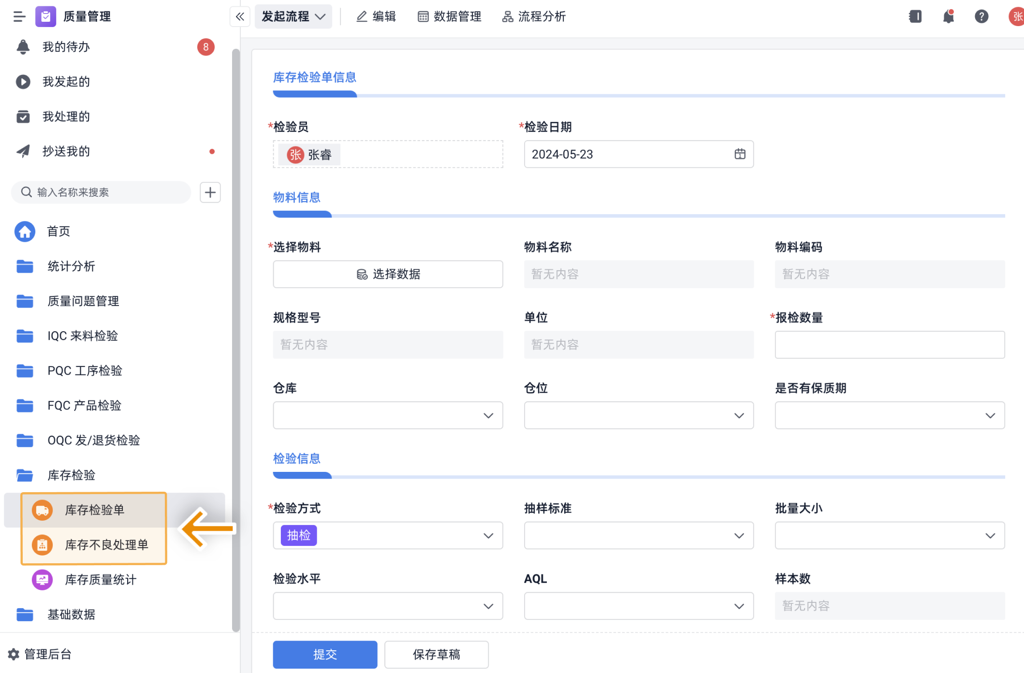
Task: Open the help question mark icon
Action: click(981, 17)
